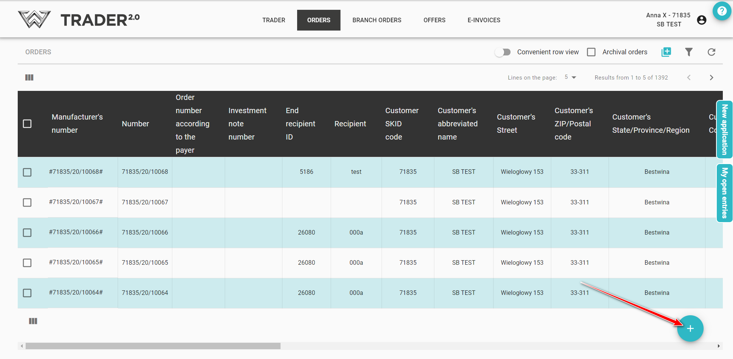This screenshot has height=359, width=733.
Task: Select all rows with header checkbox
Action: (x=27, y=124)
